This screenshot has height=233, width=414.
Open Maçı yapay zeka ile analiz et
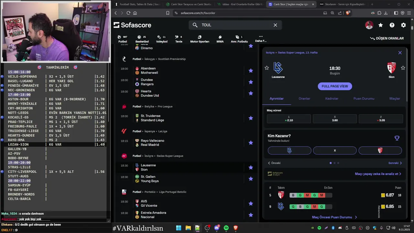pyautogui.click(x=378, y=174)
